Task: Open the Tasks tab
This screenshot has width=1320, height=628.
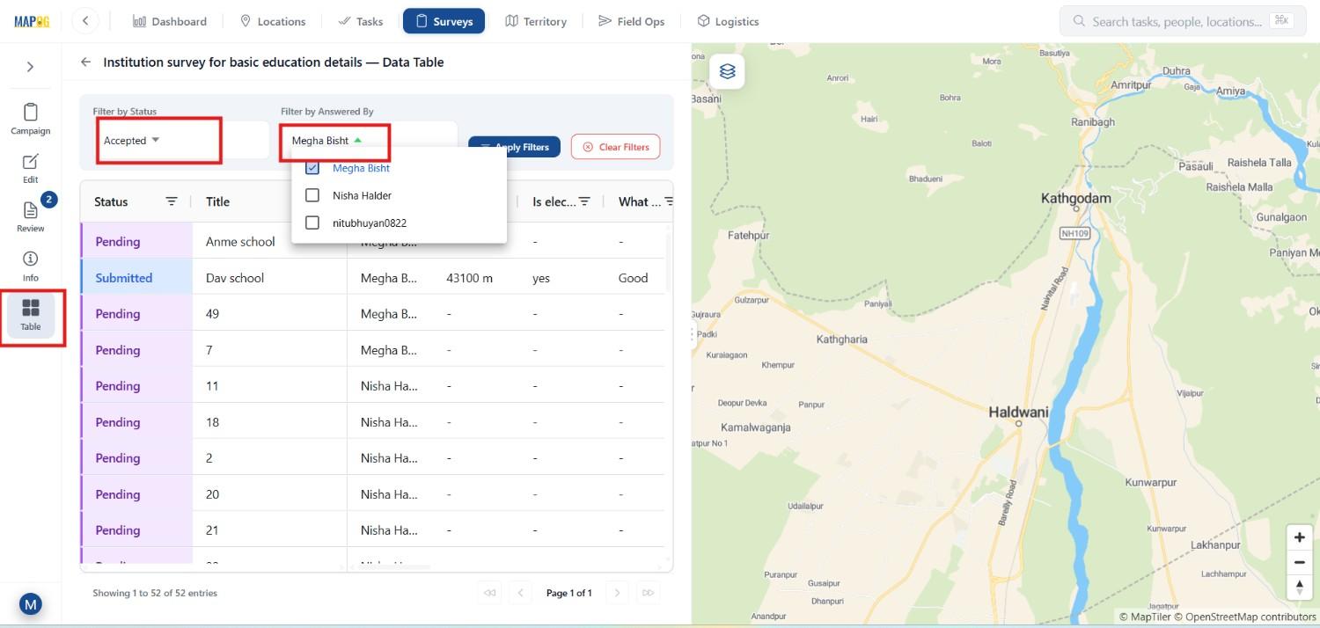Action: point(361,21)
